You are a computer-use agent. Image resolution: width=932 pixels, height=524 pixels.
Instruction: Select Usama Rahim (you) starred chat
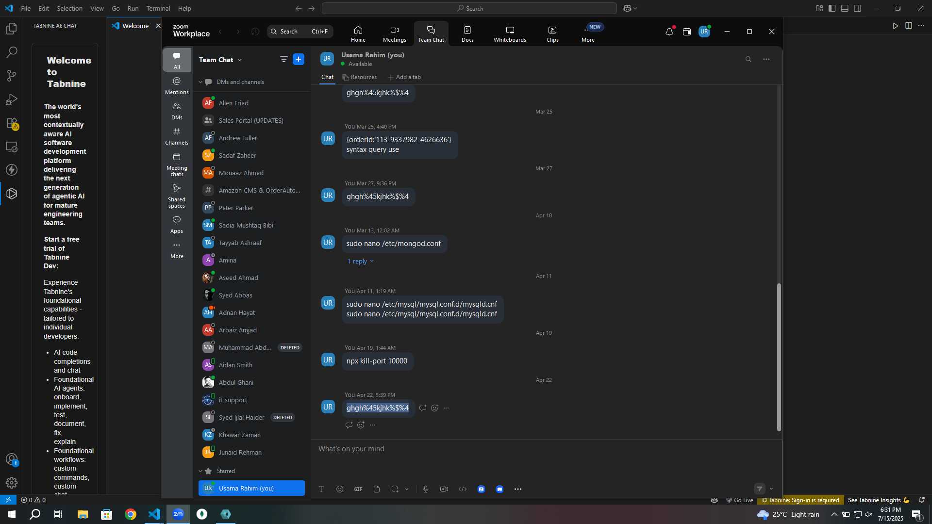[x=251, y=488]
